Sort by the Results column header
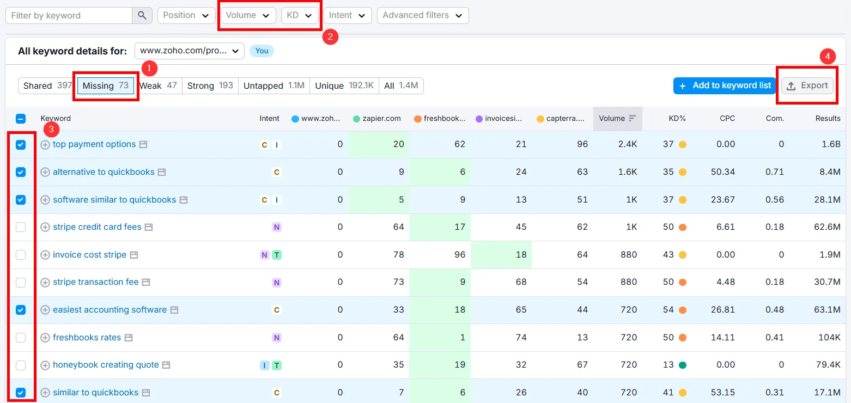 (828, 118)
